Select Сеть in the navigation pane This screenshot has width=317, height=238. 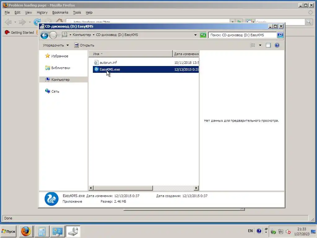pos(52,91)
